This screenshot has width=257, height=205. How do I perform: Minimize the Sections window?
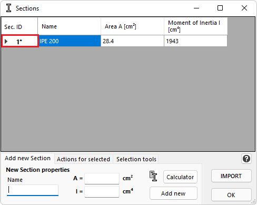(196, 8)
